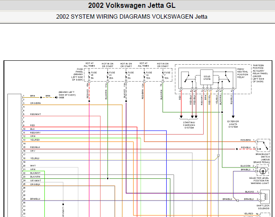
Task: Click the RED label at pin 9
Action: pos(33,125)
